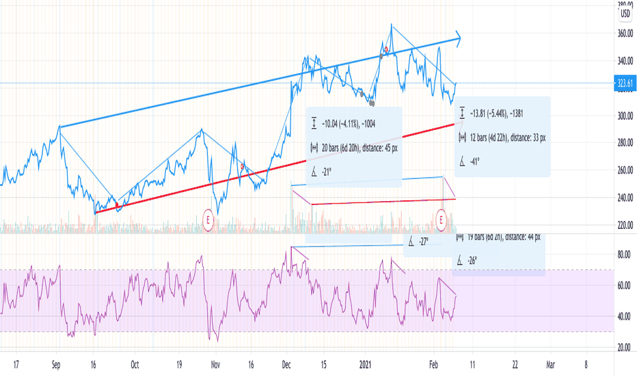
Task: Click the 2021 label on the time axis
Action: [x=366, y=364]
